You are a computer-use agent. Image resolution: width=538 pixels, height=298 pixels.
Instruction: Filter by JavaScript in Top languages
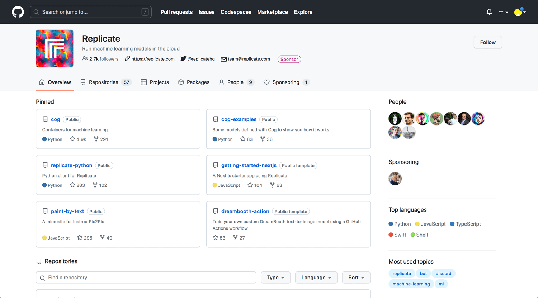pyautogui.click(x=430, y=224)
